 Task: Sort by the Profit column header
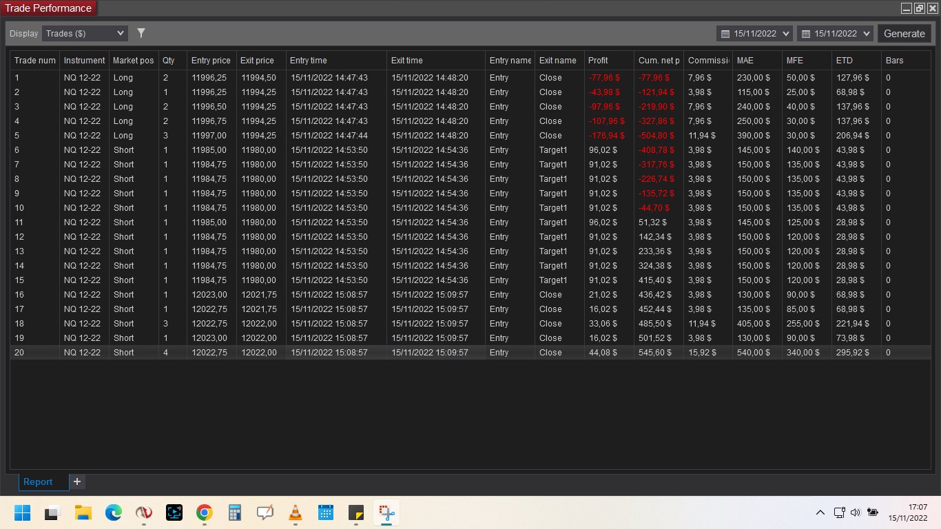click(x=609, y=61)
